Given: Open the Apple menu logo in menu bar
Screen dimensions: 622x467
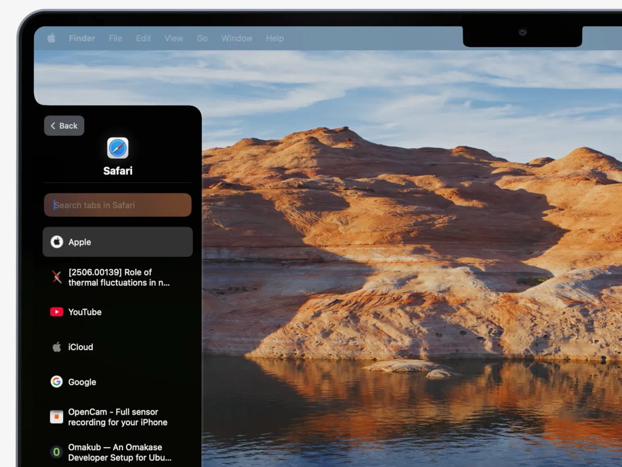Looking at the screenshot, I should click(51, 38).
